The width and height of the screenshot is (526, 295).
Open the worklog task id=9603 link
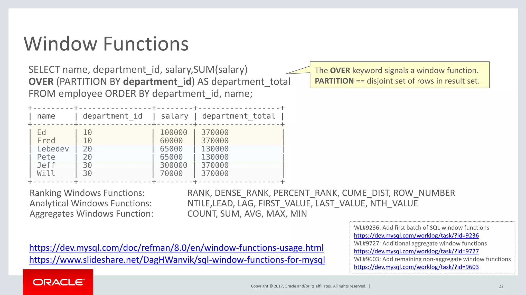pyautogui.click(x=416, y=267)
